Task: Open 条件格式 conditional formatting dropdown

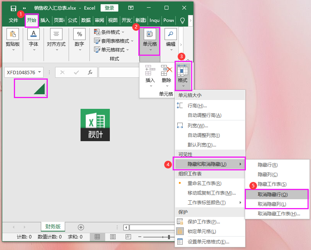Action: pos(109,32)
